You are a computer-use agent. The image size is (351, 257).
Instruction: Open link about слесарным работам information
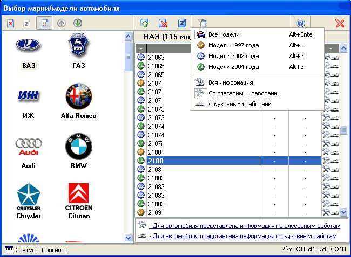[x=245, y=226]
